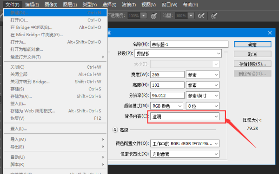Image resolution: width=279 pixels, height=174 pixels.
Task: Open the 图层(L) menu
Action: click(70, 5)
